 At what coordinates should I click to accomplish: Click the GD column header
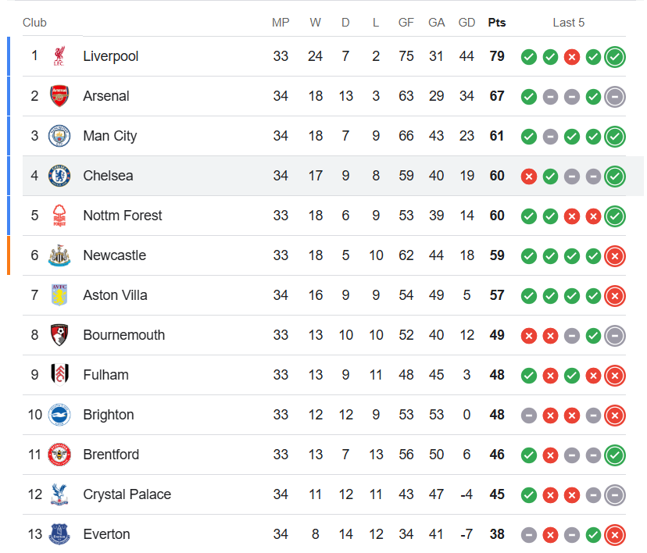pos(466,22)
